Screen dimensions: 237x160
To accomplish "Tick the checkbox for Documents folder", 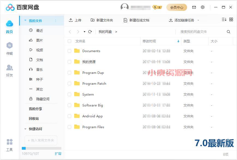I will [69, 51].
